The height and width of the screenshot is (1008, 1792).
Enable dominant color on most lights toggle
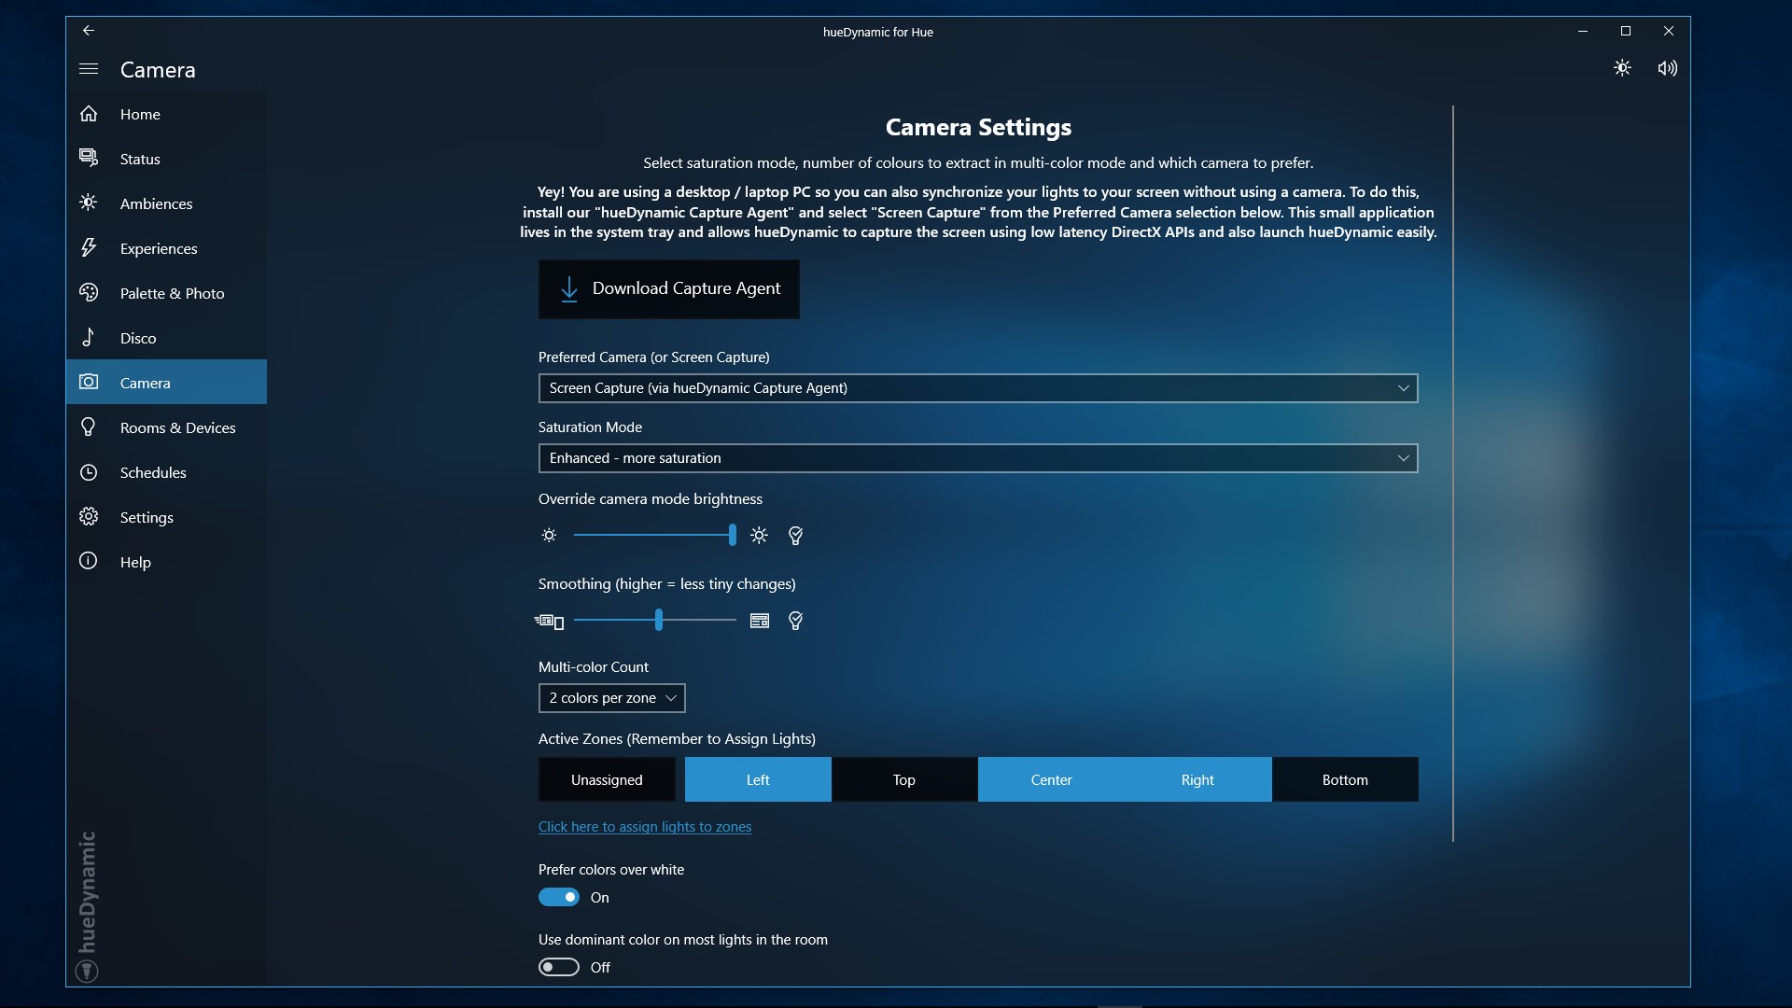[x=559, y=967]
